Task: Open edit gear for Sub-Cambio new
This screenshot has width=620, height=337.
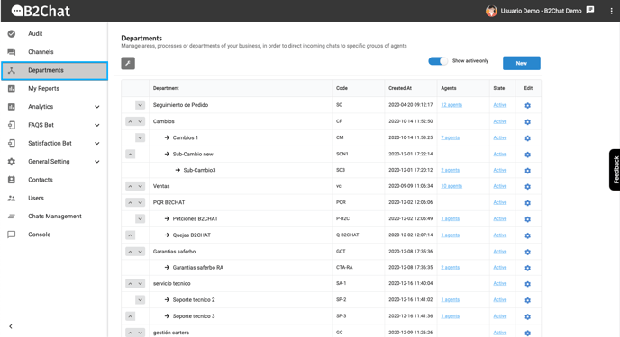Action: [527, 155]
